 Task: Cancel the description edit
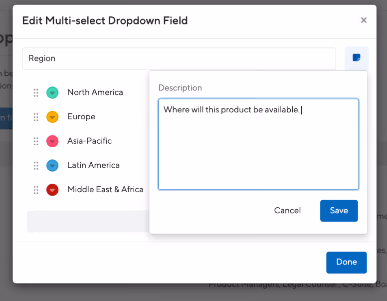[287, 211]
